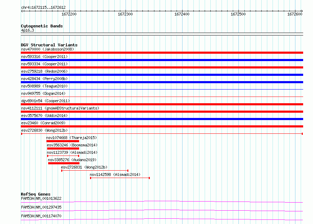Open the nsv1074668 (Thareja2015) variant label

tap(71, 138)
